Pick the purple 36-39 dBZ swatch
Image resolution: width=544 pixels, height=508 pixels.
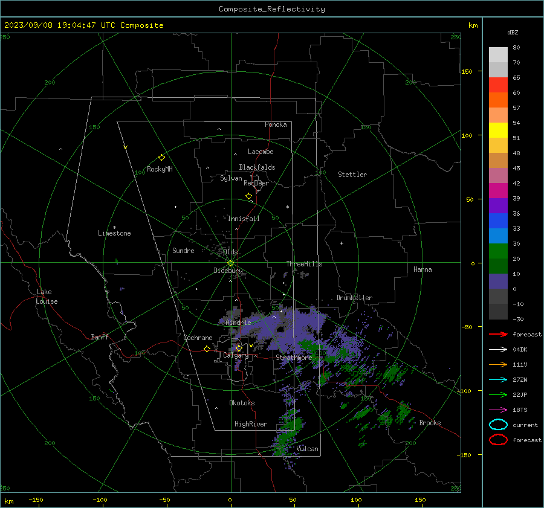click(x=498, y=205)
